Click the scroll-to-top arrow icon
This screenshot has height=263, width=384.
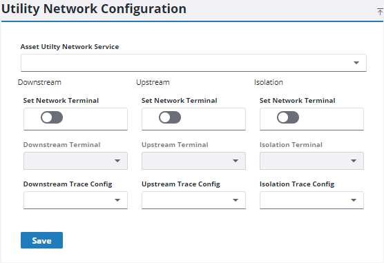pos(380,11)
